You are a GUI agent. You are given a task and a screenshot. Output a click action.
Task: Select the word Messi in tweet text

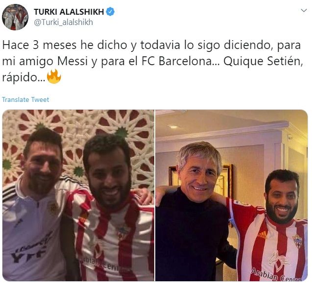[x=72, y=61]
